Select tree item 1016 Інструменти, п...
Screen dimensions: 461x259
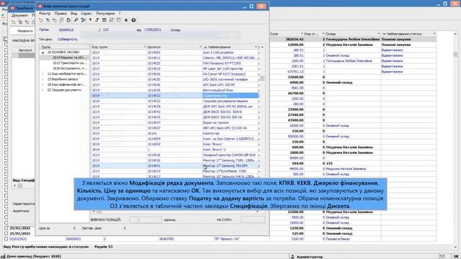click(70, 68)
